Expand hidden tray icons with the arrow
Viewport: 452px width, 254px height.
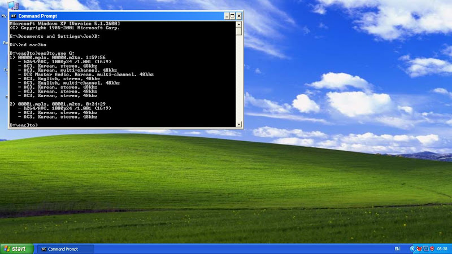coord(412,249)
